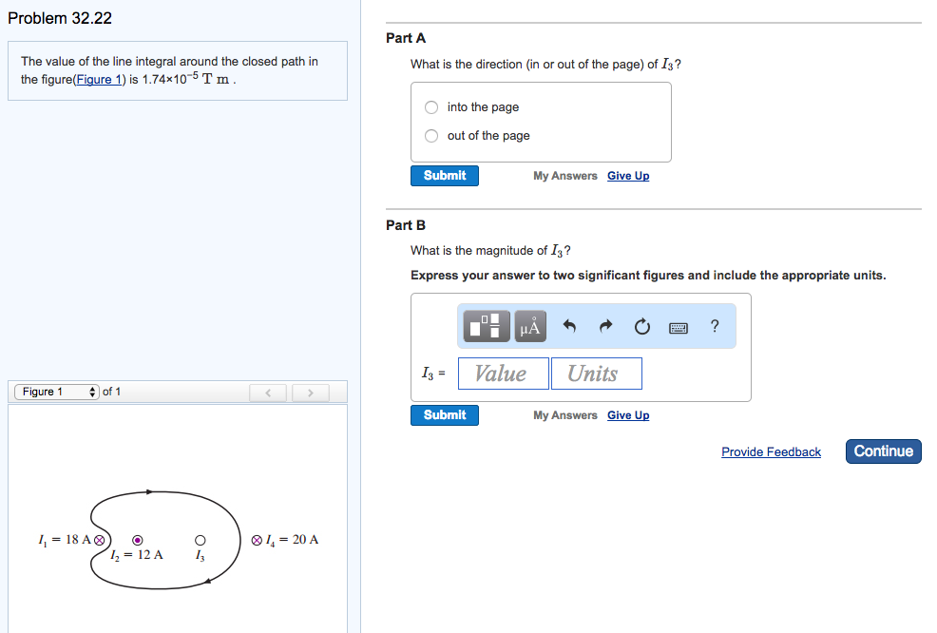Click the help question mark icon

click(x=714, y=326)
